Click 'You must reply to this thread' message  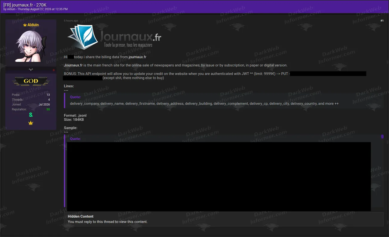click(108, 222)
